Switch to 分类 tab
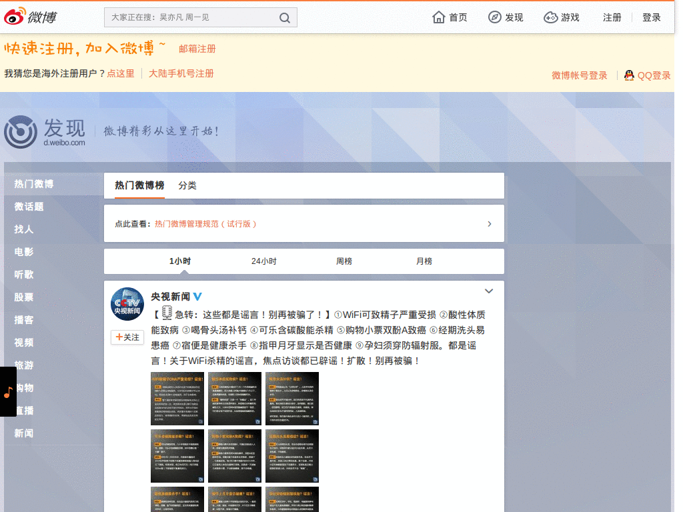Image resolution: width=683 pixels, height=512 pixels. click(x=187, y=185)
